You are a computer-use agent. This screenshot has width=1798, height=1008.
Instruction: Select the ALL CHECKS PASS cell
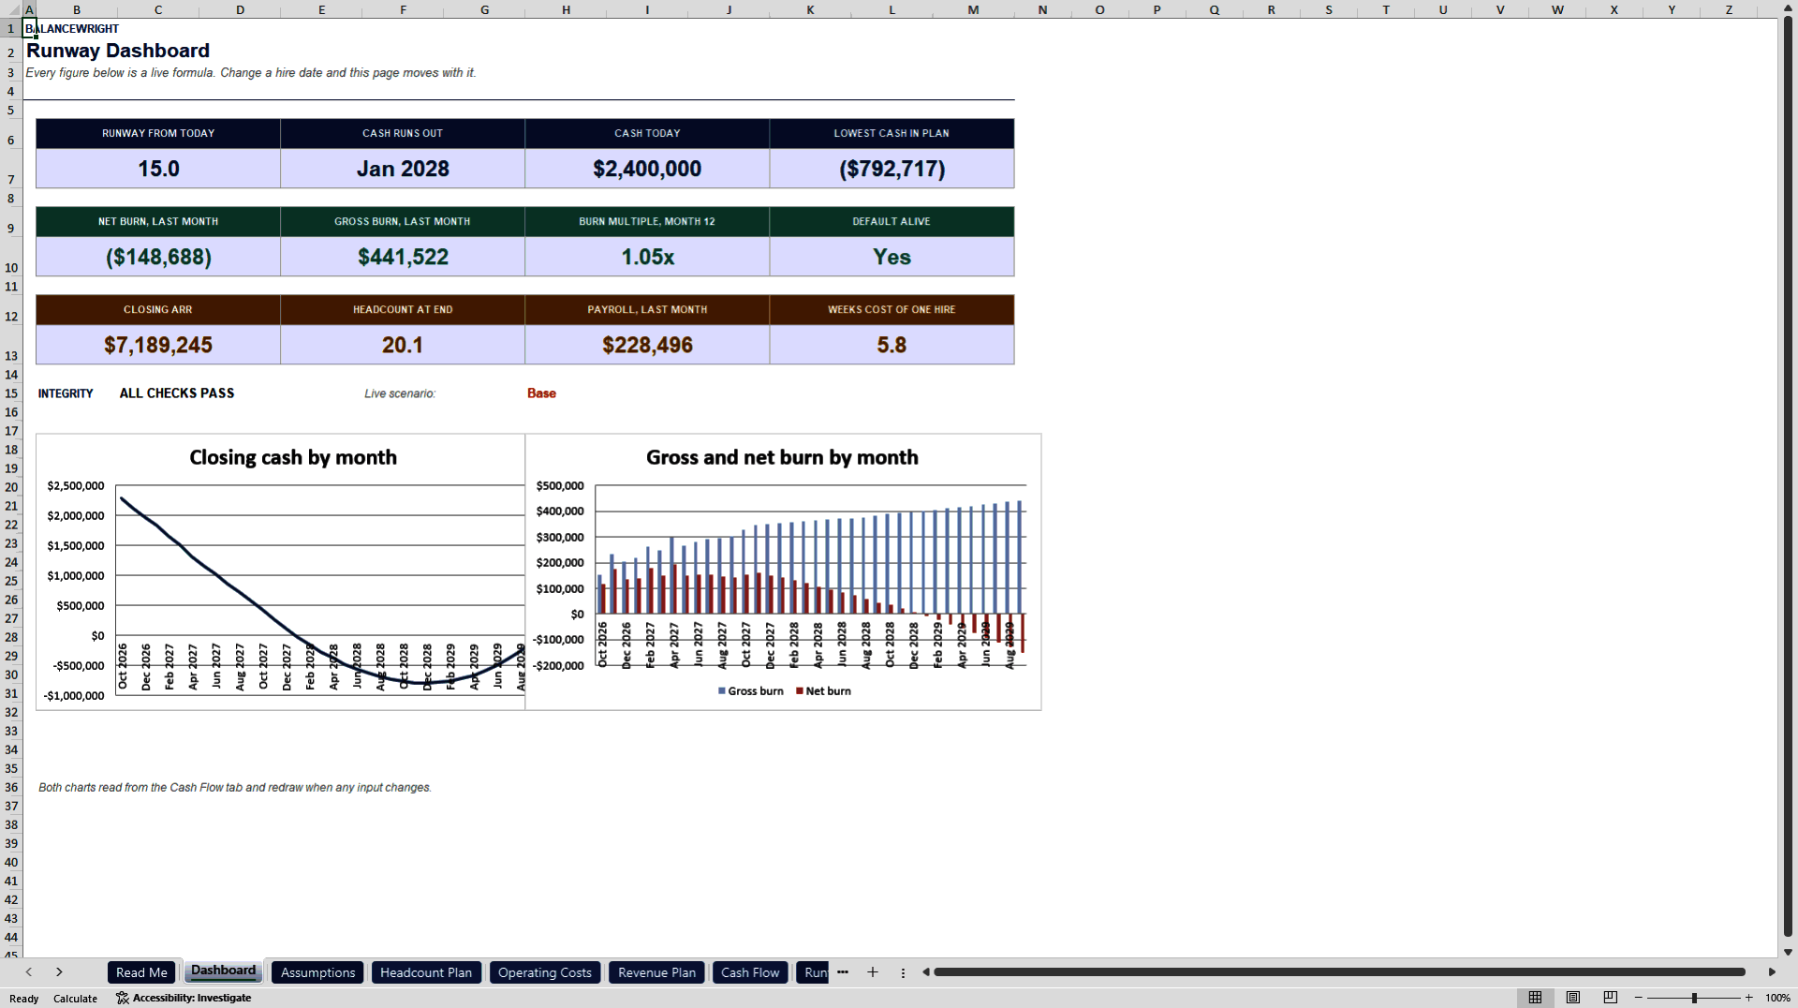pyautogui.click(x=177, y=393)
